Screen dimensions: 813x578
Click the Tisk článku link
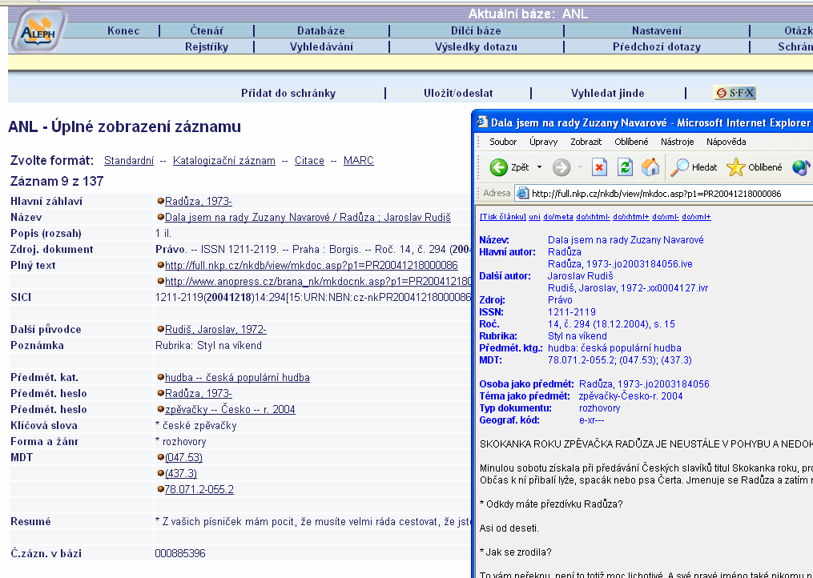tap(502, 217)
